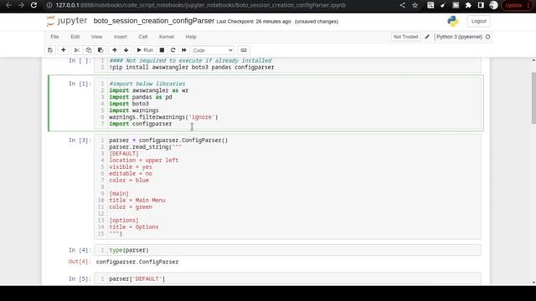Click the 'import configparser' line
Image resolution: width=536 pixels, height=301 pixels.
point(141,124)
